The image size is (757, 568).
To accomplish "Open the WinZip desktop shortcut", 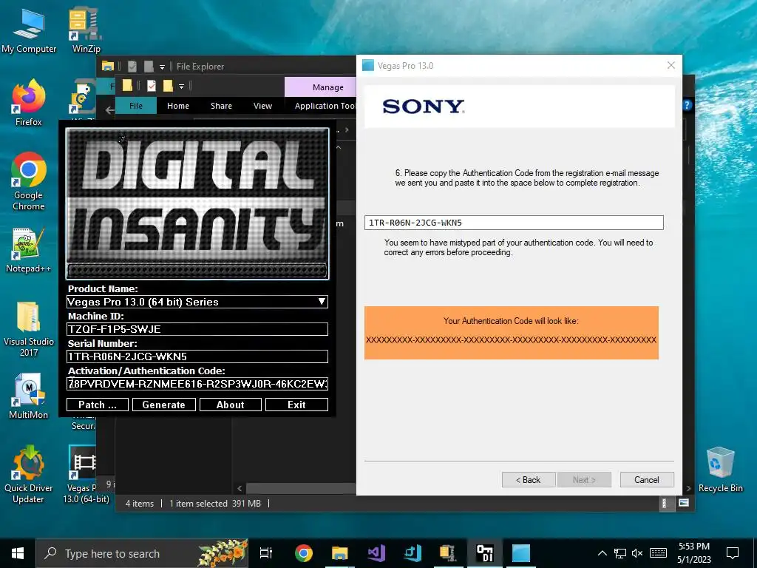I will [86, 31].
